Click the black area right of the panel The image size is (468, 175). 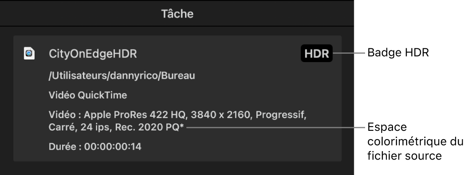413,92
